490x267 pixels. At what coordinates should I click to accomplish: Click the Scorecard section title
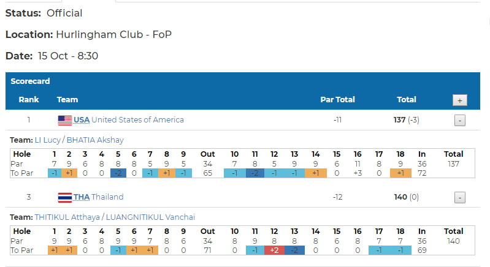(x=30, y=81)
